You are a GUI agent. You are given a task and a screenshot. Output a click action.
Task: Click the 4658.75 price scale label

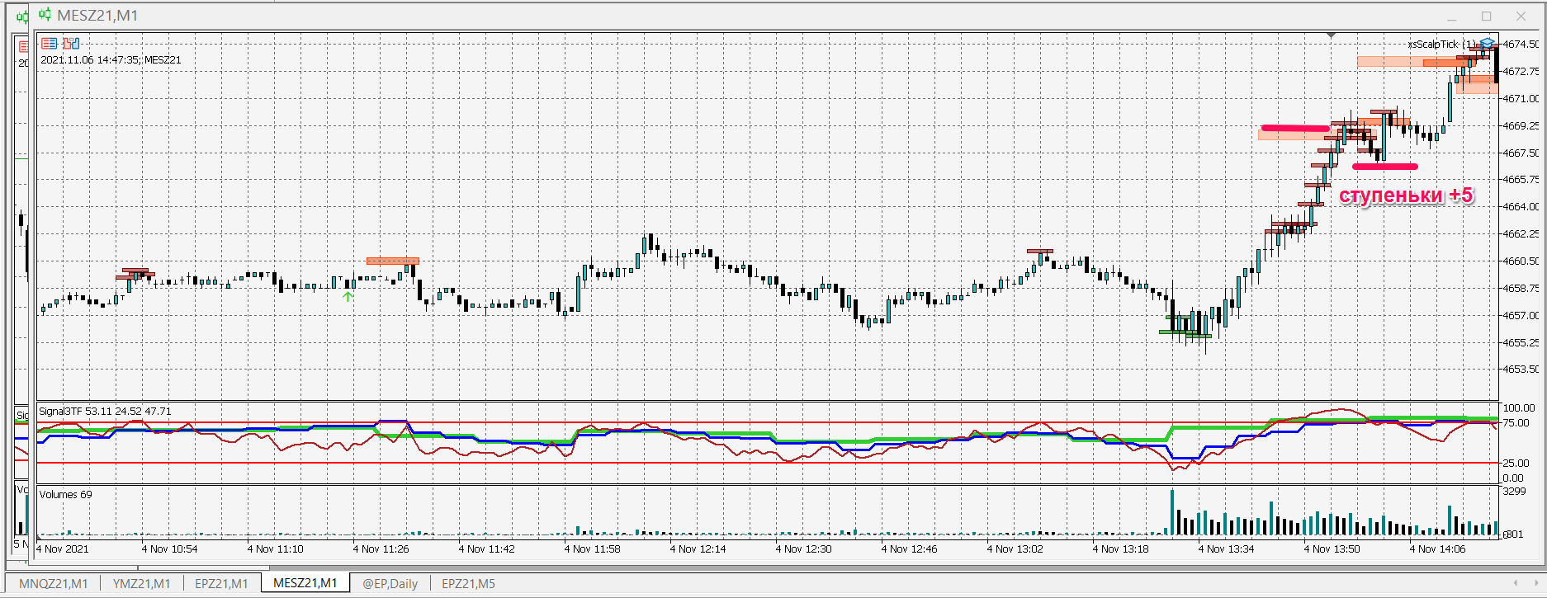(1521, 288)
